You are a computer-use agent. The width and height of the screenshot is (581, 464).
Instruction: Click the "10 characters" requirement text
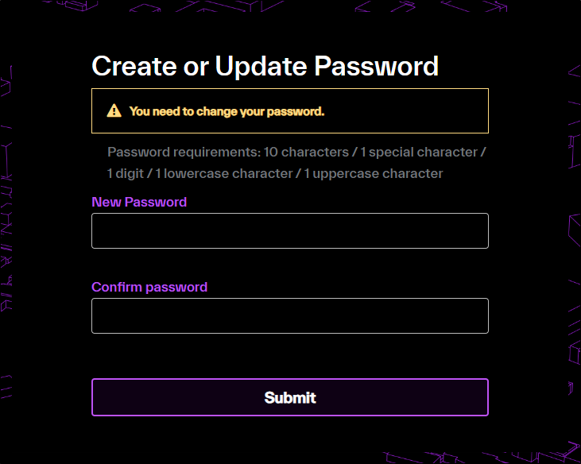306,152
